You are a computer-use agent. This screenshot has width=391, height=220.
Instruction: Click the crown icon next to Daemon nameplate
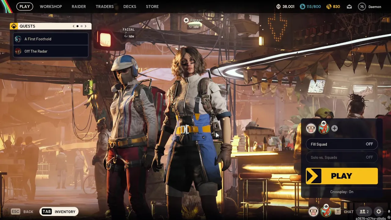tap(186, 20)
